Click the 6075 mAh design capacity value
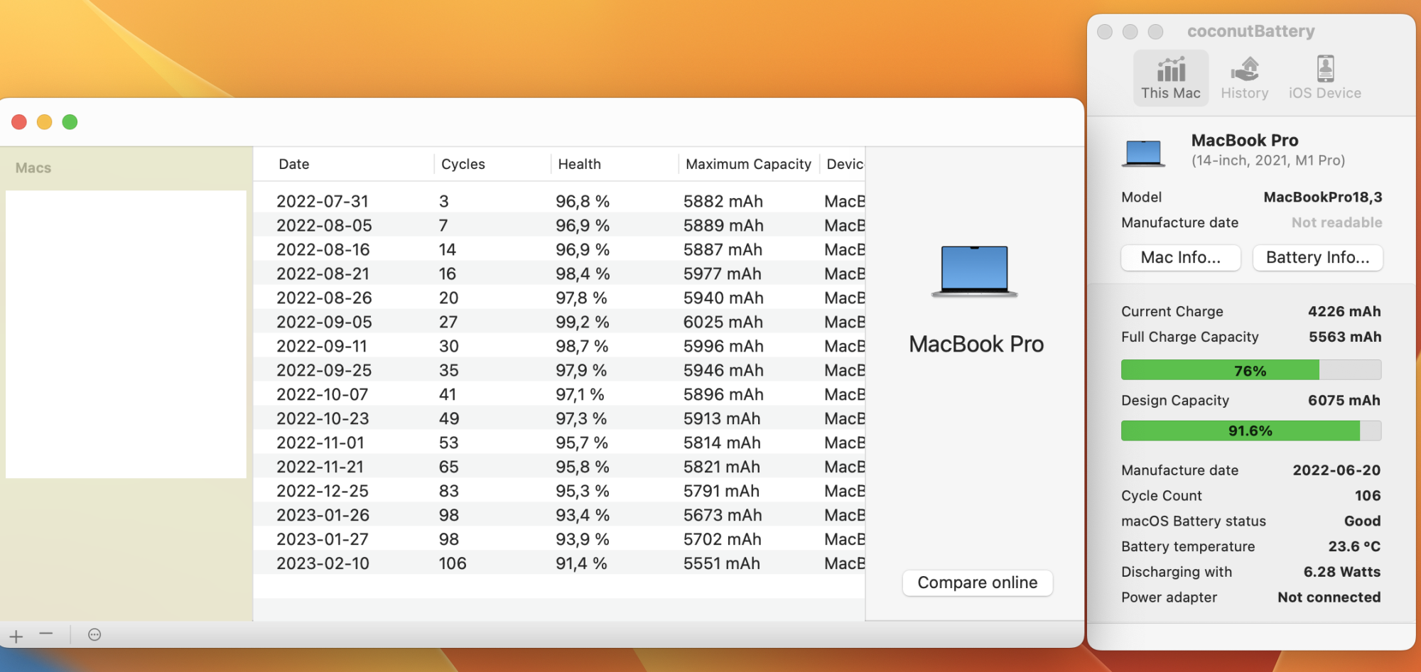 coord(1344,400)
